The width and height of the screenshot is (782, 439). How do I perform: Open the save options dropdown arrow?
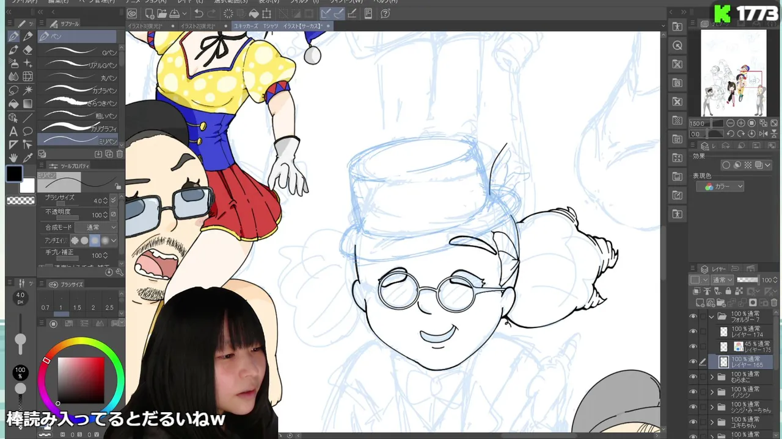[184, 13]
